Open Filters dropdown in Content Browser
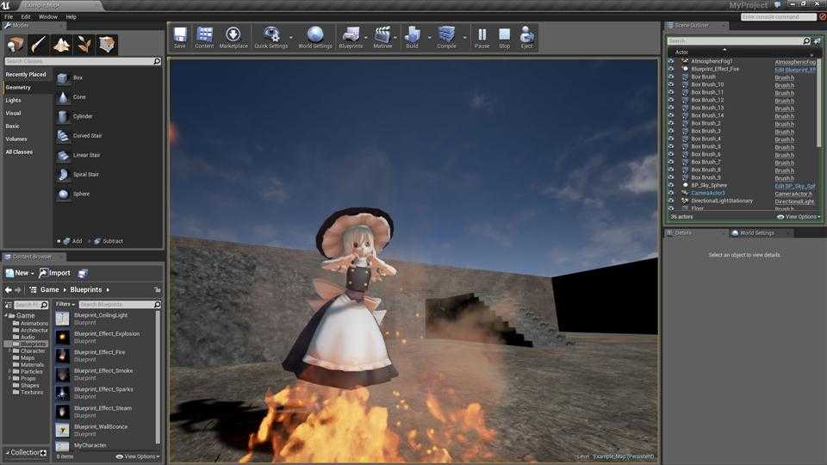827x465 pixels. (65, 304)
